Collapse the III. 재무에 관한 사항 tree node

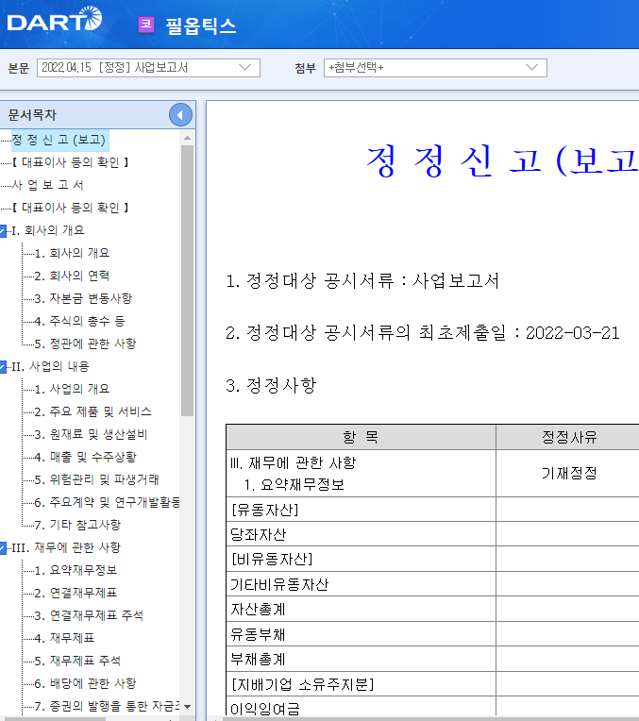pyautogui.click(x=3, y=548)
